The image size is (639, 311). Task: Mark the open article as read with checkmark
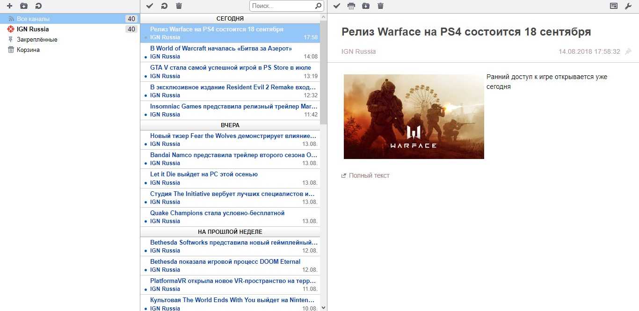click(x=336, y=6)
